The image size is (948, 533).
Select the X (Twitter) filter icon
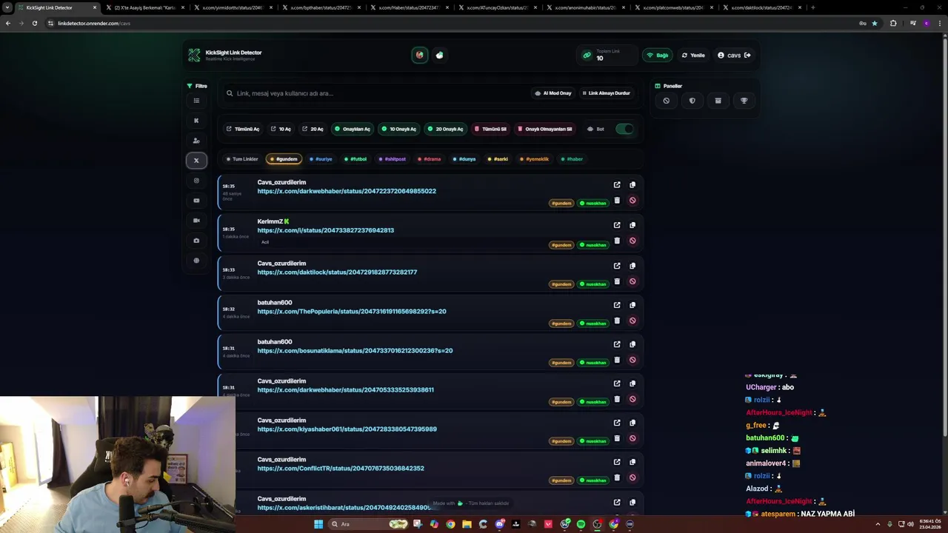click(196, 161)
